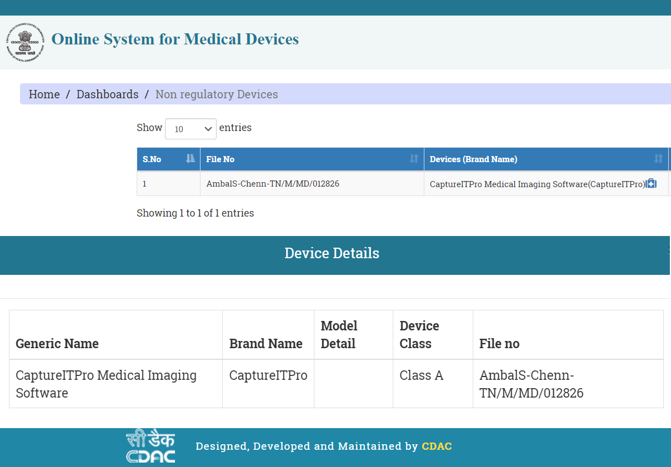The width and height of the screenshot is (671, 467).
Task: Click Non regulatory Devices breadcrumb item
Action: (217, 94)
